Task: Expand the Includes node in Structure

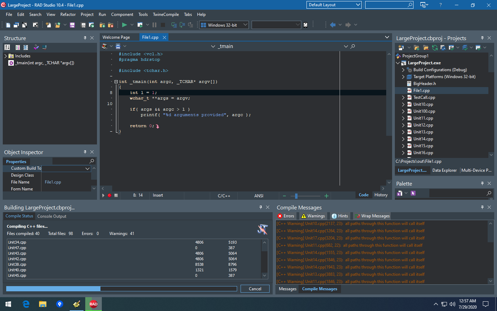Action: pos(6,56)
